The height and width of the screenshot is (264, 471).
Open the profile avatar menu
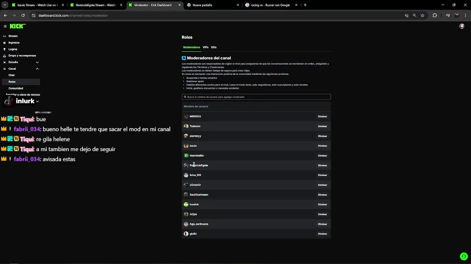click(x=462, y=26)
